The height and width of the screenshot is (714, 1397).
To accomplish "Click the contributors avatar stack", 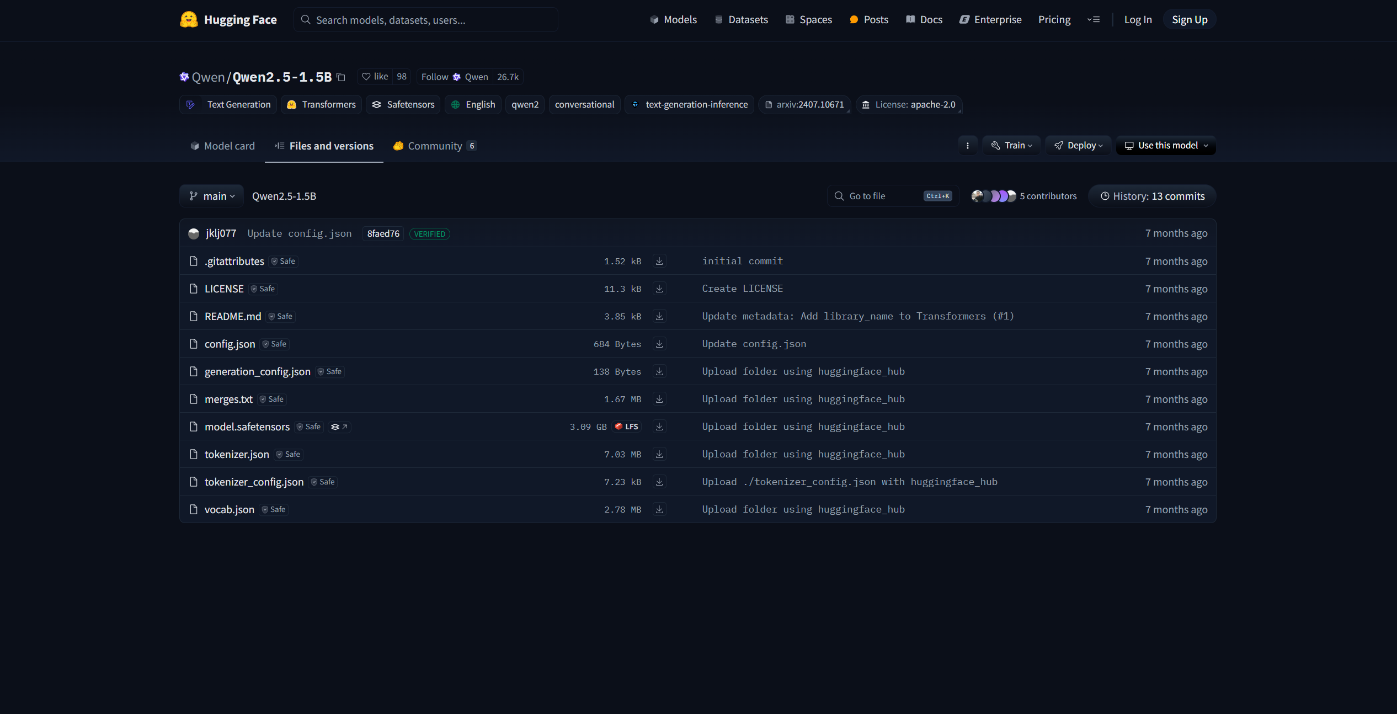I will point(993,196).
